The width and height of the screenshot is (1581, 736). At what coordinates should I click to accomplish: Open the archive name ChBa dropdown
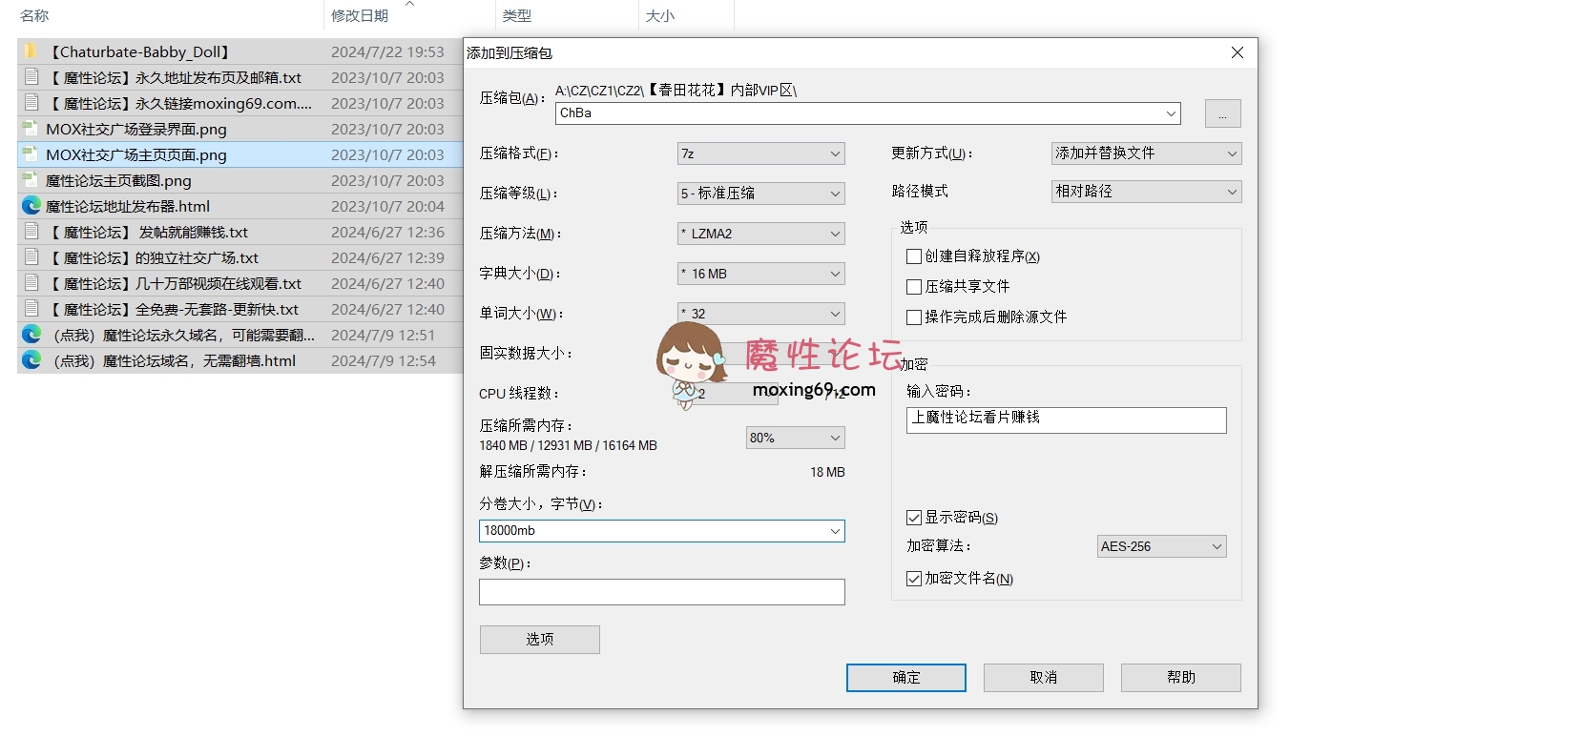1171,113
